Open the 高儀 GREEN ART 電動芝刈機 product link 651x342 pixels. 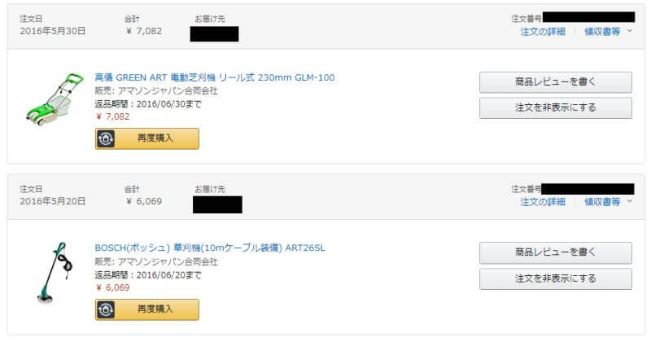(215, 77)
